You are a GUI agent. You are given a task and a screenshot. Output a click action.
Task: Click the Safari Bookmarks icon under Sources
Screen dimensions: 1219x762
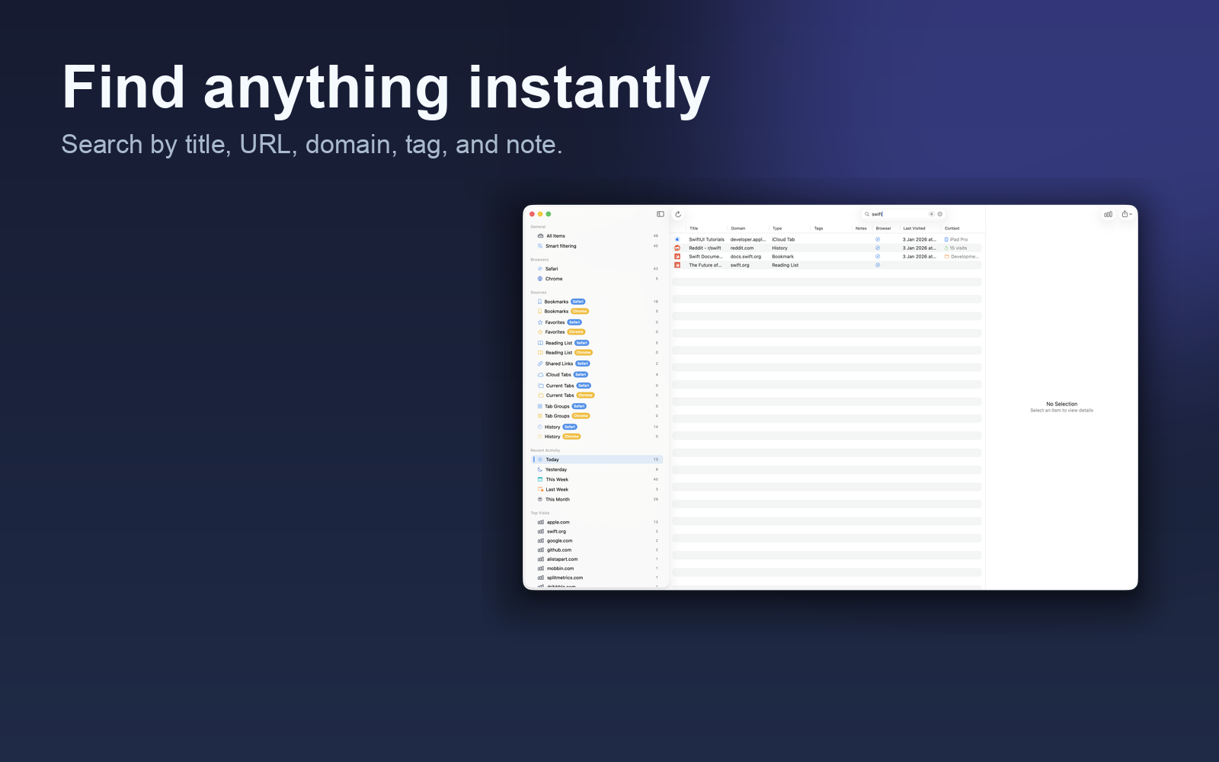click(x=540, y=302)
